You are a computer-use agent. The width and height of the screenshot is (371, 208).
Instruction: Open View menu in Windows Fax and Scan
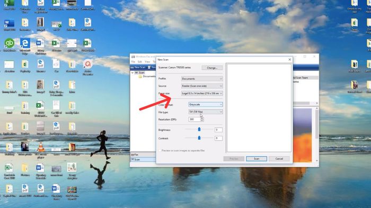pyautogui.click(x=147, y=62)
